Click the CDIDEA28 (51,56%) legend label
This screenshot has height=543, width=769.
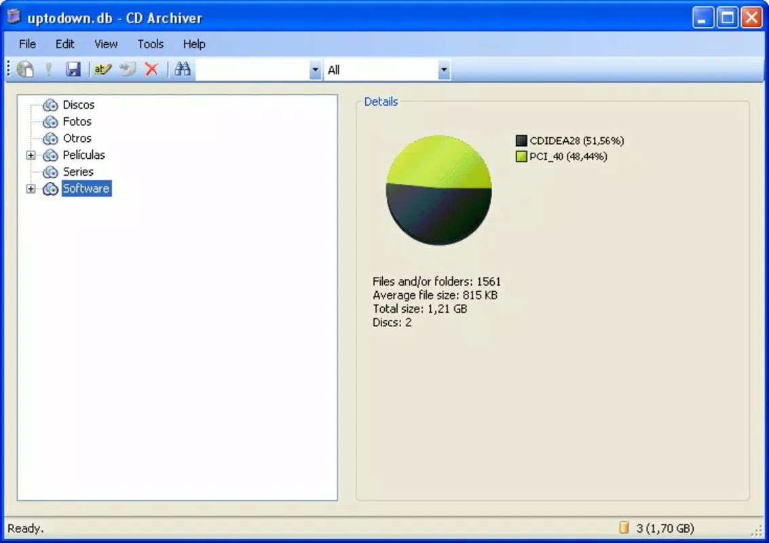click(577, 141)
